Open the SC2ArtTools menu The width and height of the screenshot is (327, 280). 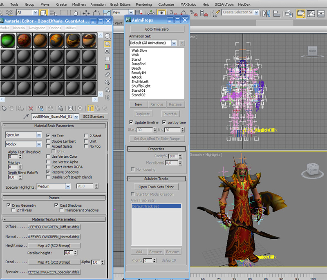coord(224,4)
